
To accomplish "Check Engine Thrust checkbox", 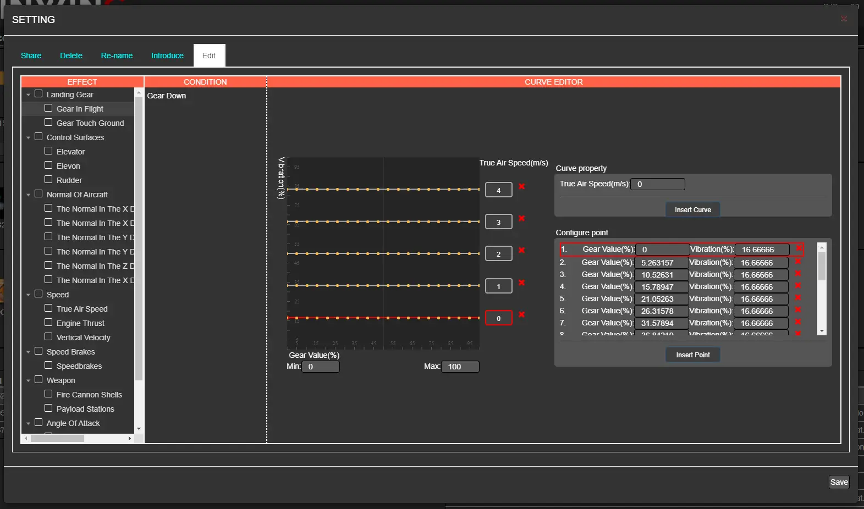I will [48, 323].
